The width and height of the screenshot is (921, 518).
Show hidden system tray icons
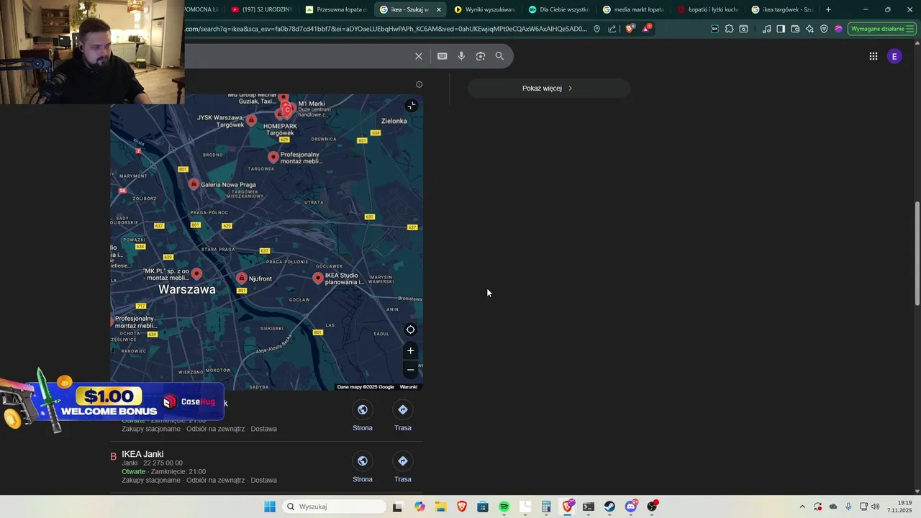[802, 506]
